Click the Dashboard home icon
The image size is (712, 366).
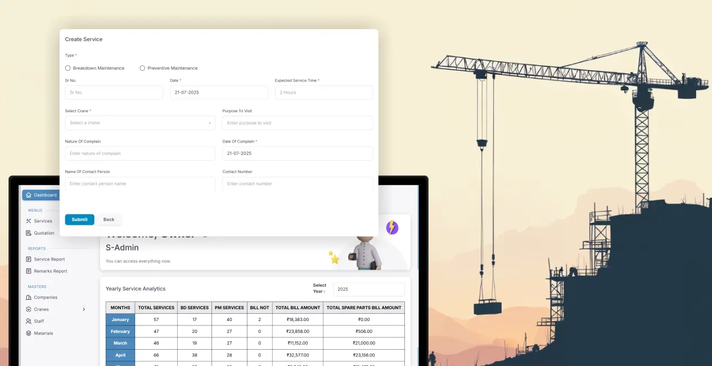coord(29,195)
